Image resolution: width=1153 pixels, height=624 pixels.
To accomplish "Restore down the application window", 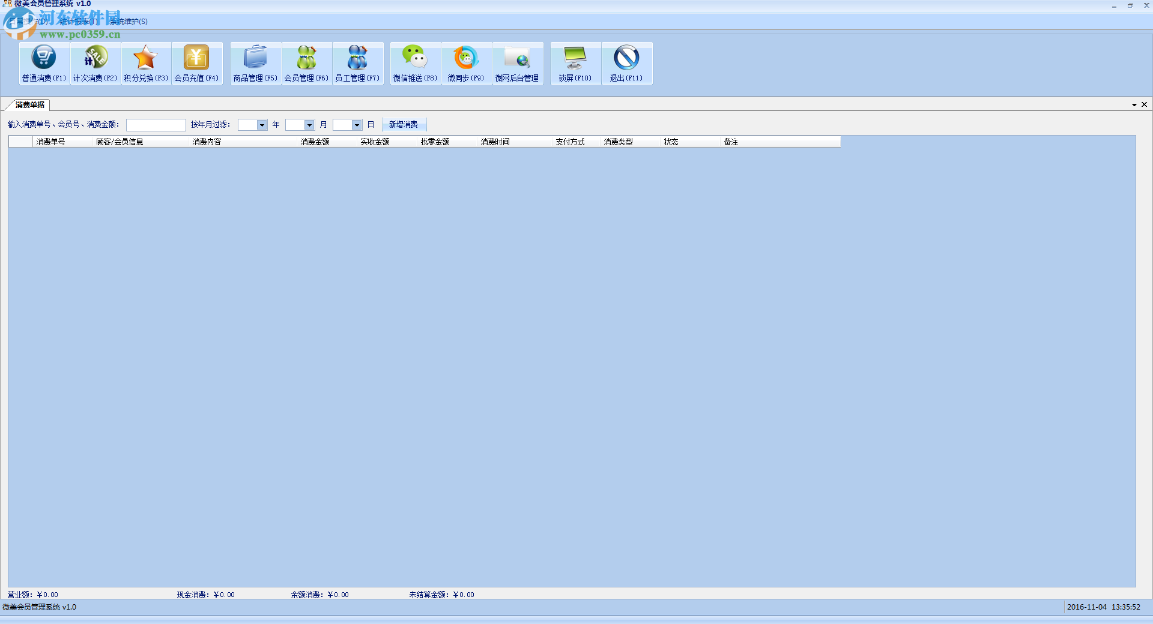I will (1130, 5).
